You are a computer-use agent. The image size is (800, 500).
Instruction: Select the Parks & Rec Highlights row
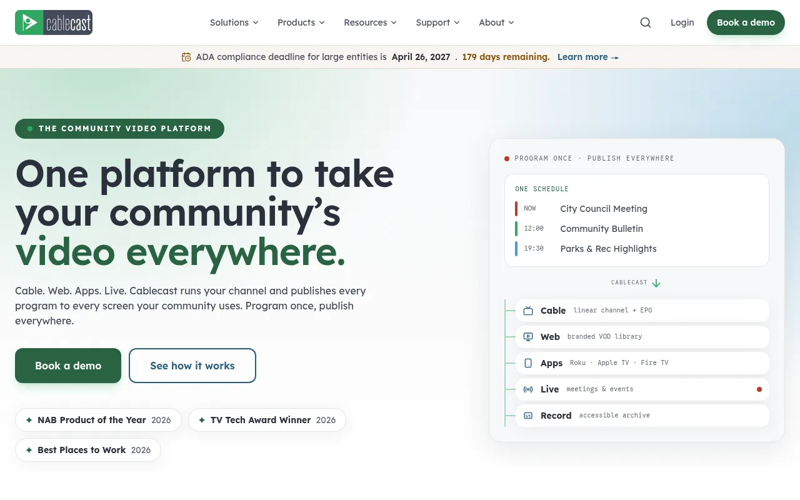tap(637, 249)
